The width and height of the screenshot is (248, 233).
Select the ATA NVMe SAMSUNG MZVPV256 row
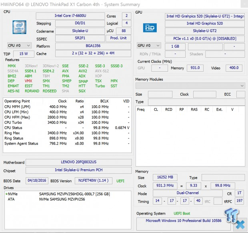68,199
